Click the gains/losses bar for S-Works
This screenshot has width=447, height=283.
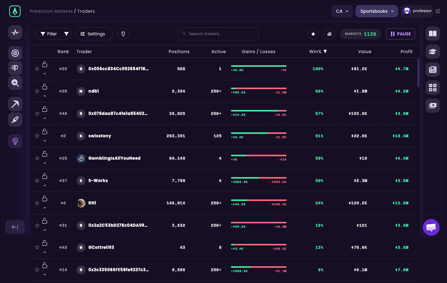coord(259,178)
